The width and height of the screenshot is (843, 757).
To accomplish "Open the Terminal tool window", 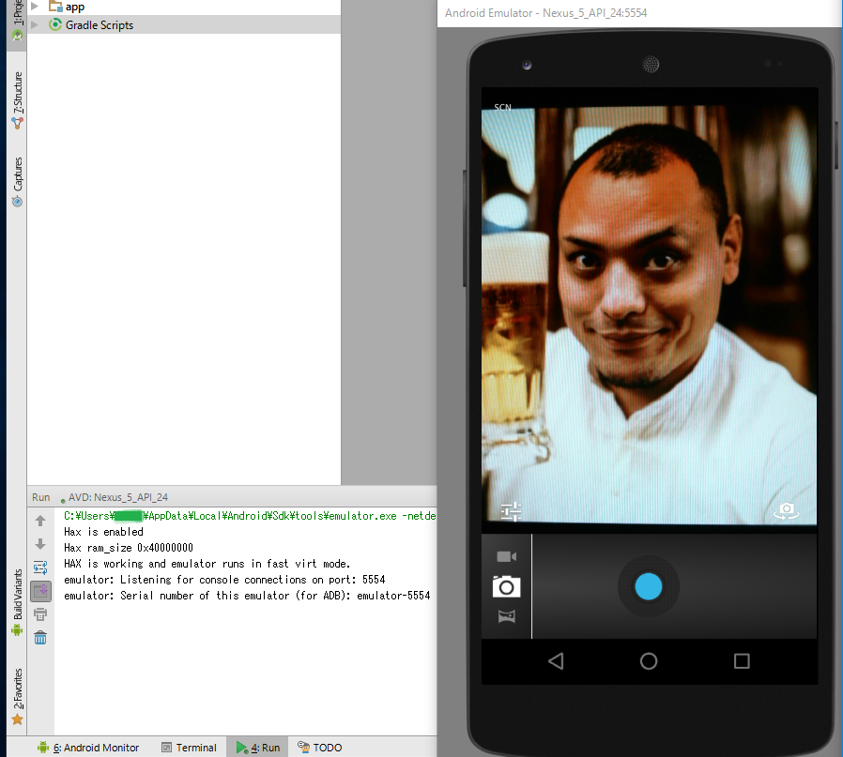I will 190,748.
